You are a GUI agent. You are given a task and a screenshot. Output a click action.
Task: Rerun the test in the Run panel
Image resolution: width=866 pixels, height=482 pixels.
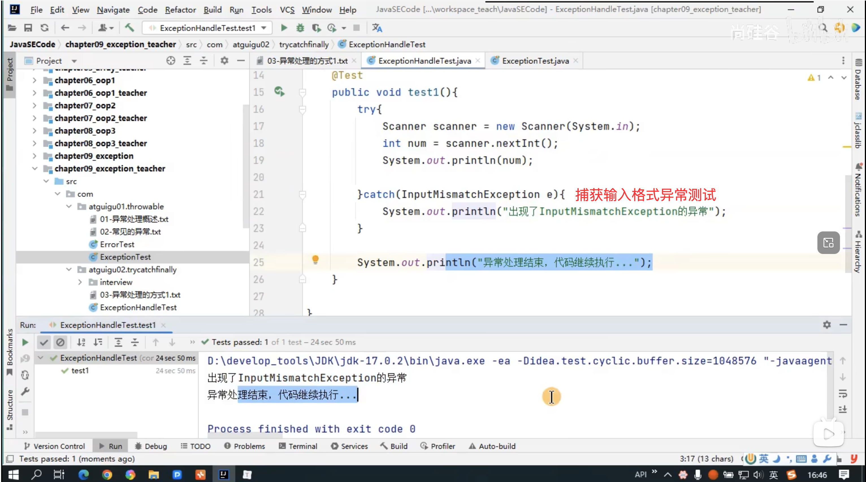pos(25,342)
